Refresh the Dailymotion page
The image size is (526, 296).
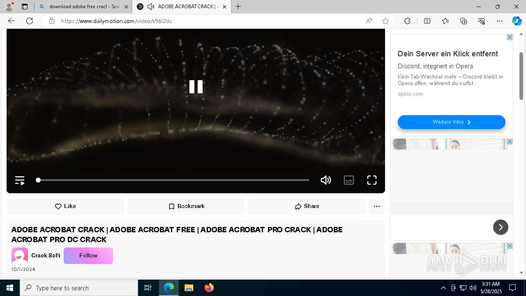point(30,21)
